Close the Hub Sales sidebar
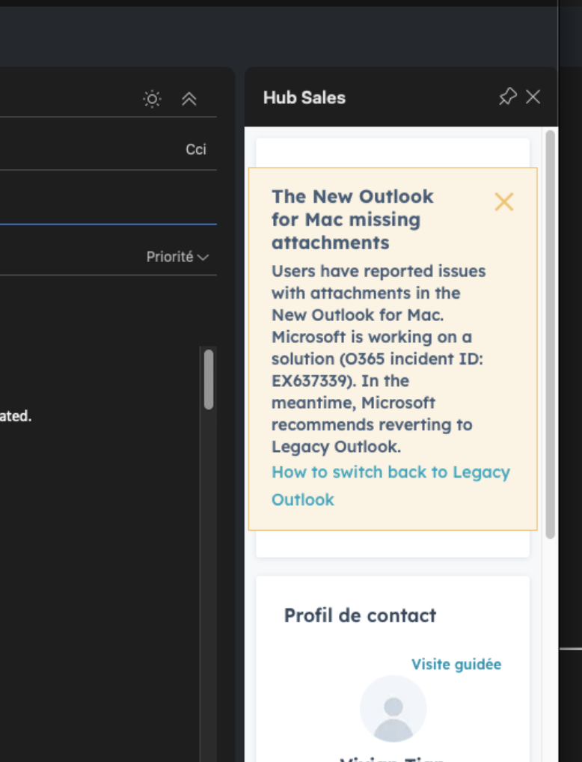Viewport: 582px width, 762px height. coord(533,97)
